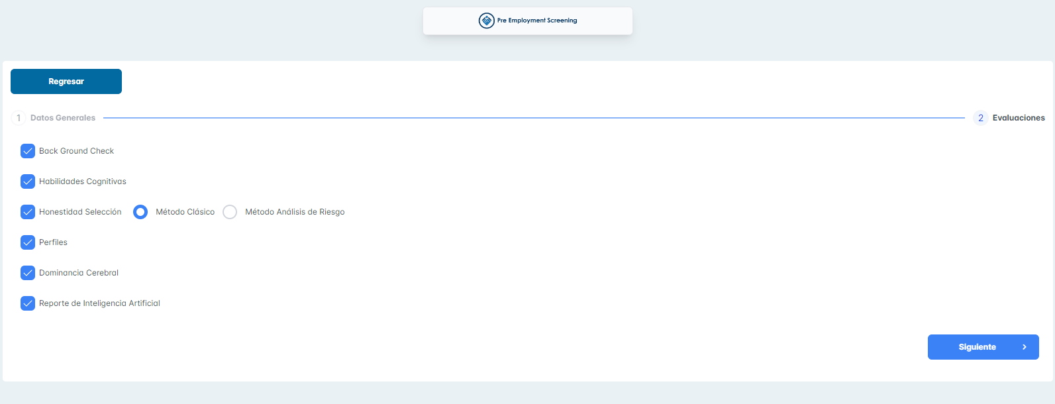Click the Siguiente button text
Image resolution: width=1055 pixels, height=404 pixels.
[x=977, y=347]
